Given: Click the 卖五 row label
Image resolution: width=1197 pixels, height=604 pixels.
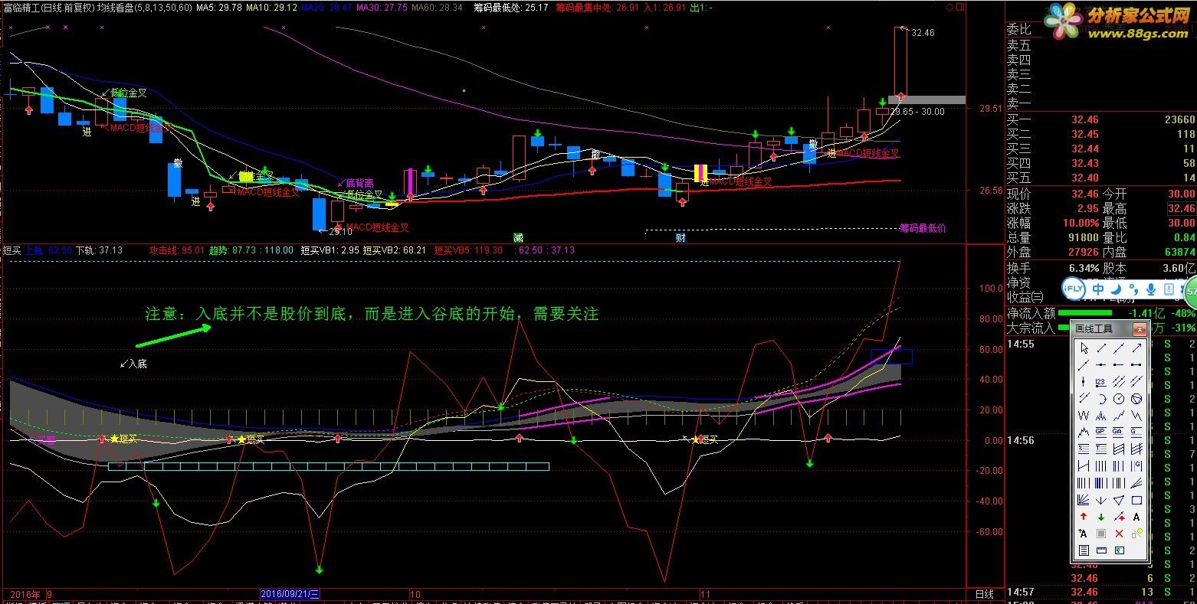Looking at the screenshot, I should click(1018, 45).
